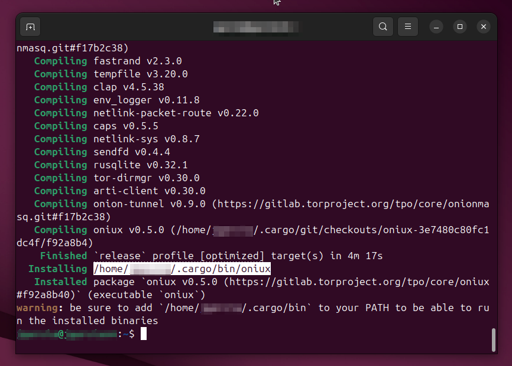The width and height of the screenshot is (512, 366).
Task: Click the yellow 'warning' word
Action: [x=37, y=308]
